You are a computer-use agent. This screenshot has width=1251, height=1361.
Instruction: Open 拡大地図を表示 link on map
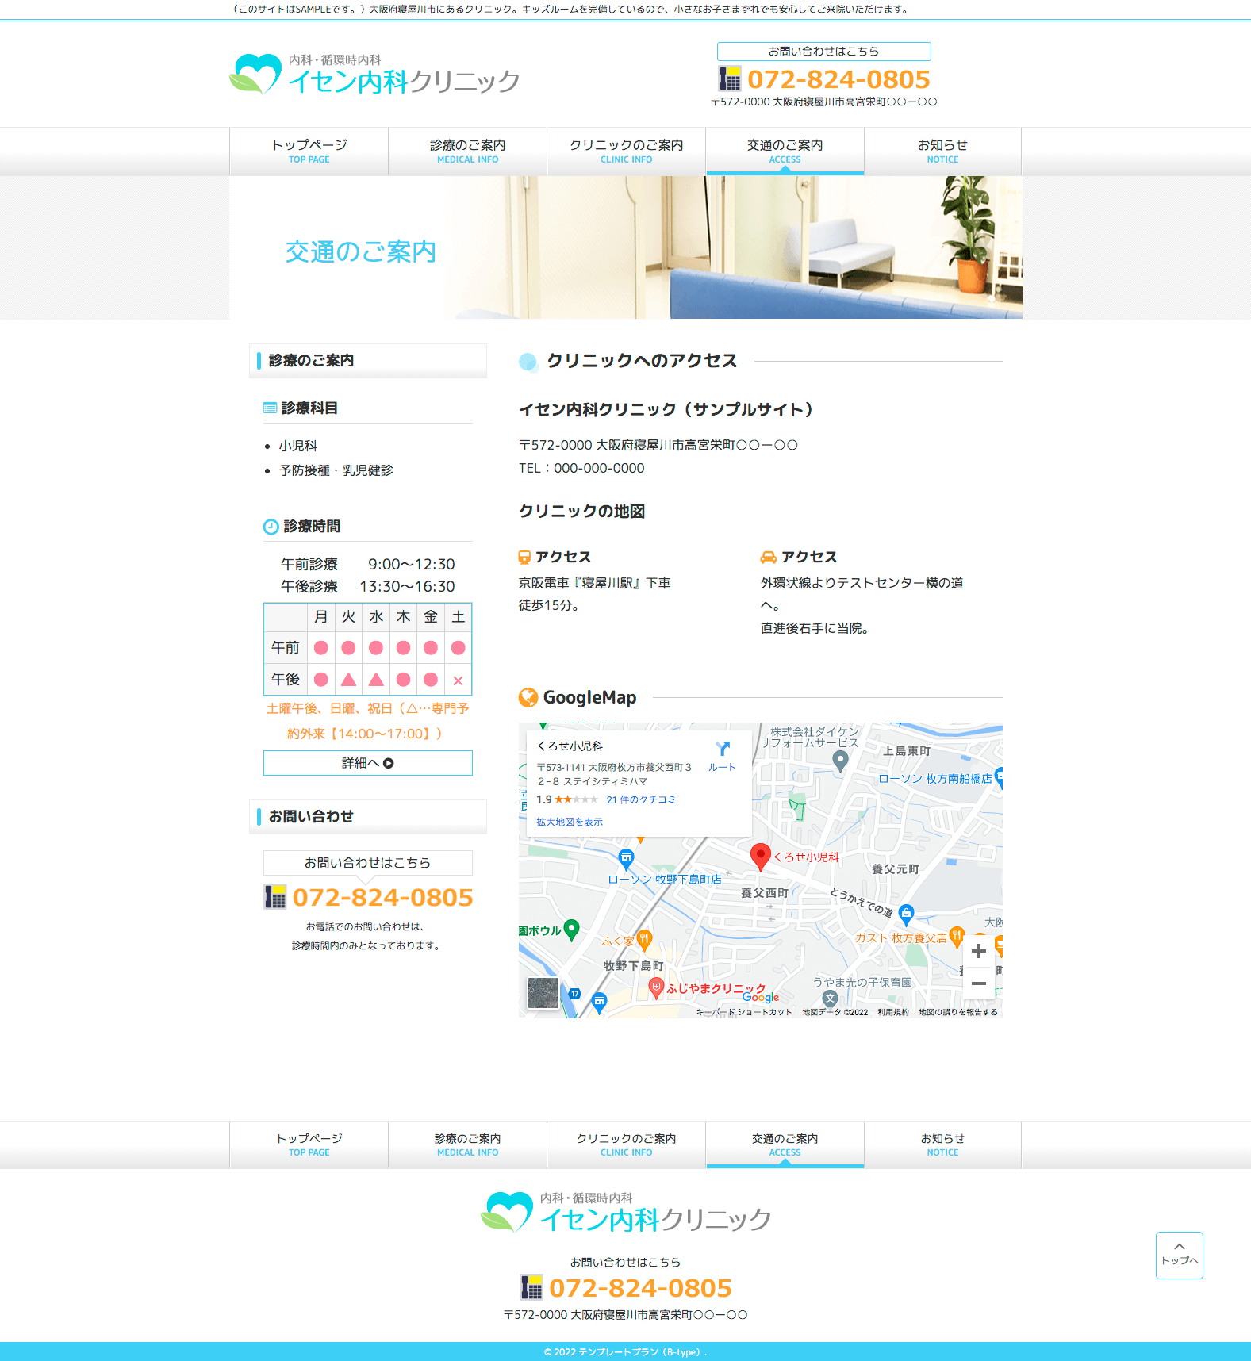[569, 822]
